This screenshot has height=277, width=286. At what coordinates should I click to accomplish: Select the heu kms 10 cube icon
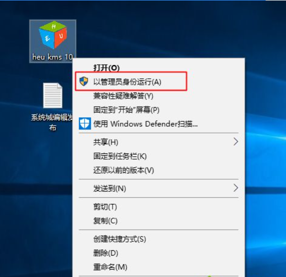pyautogui.click(x=53, y=35)
